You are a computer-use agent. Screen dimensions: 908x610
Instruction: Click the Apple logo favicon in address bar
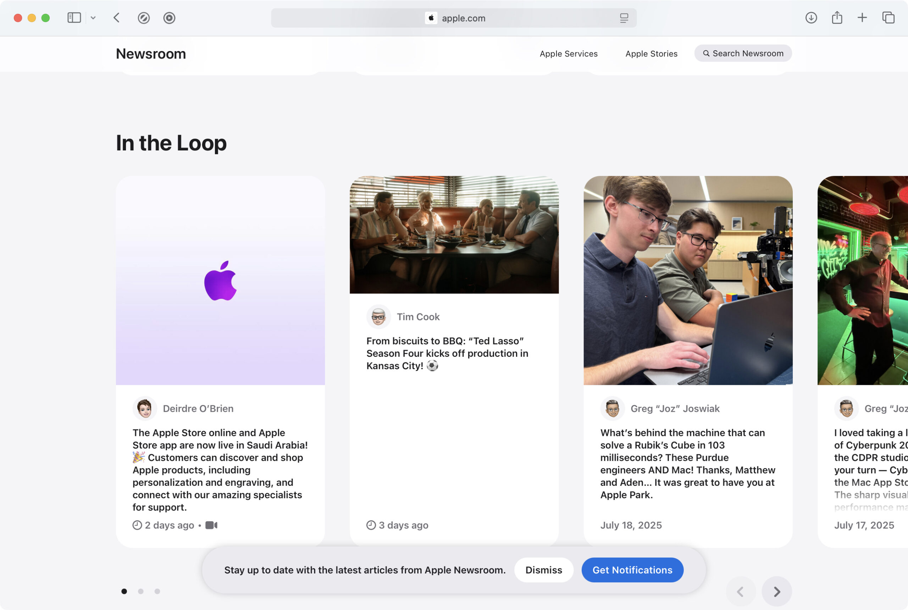click(x=431, y=18)
